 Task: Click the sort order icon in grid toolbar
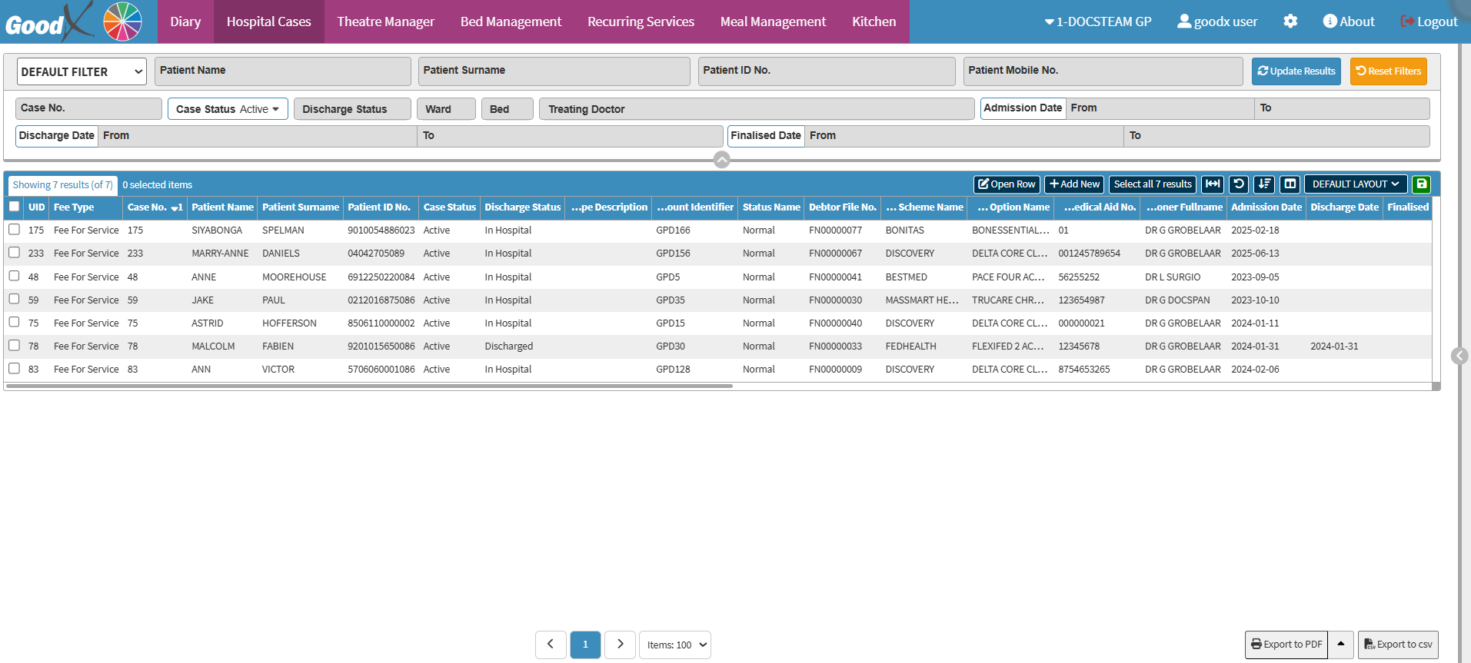coord(1264,184)
